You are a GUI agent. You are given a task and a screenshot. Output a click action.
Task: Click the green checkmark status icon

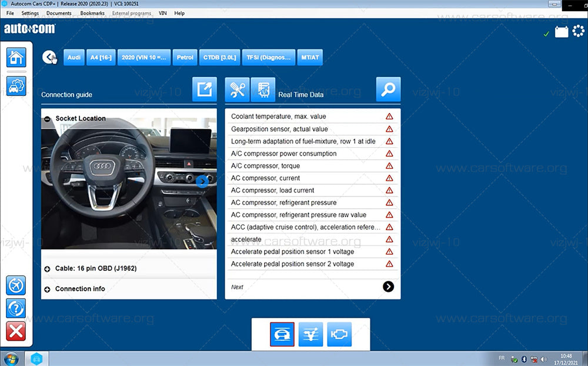(x=546, y=34)
